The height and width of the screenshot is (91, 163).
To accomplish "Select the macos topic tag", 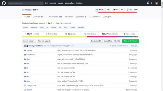I will coord(73,27).
